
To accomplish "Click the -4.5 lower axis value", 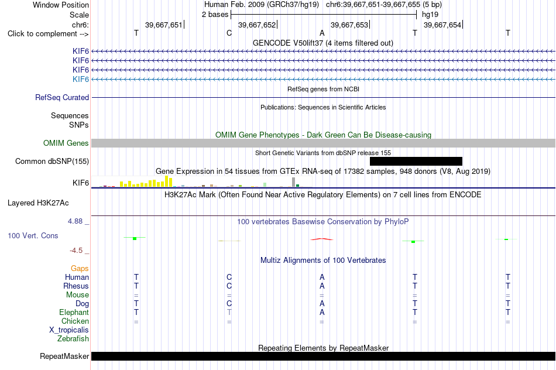I will 76,251.
